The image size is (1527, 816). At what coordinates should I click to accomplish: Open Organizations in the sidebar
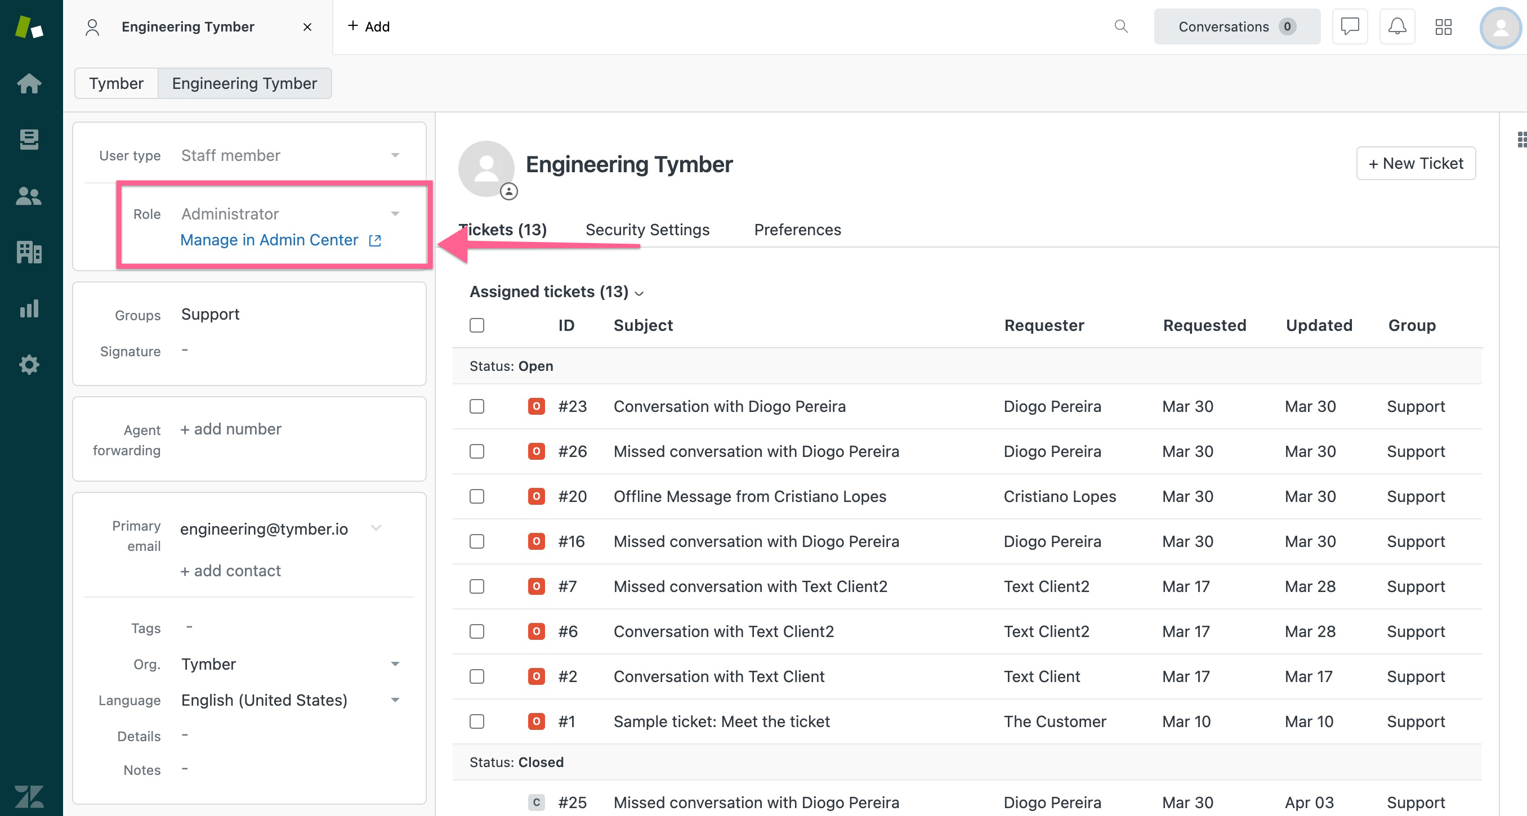coord(29,252)
